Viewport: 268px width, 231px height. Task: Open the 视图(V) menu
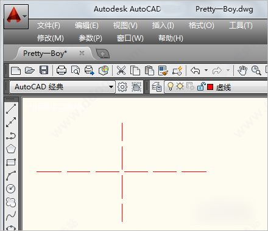point(125,26)
